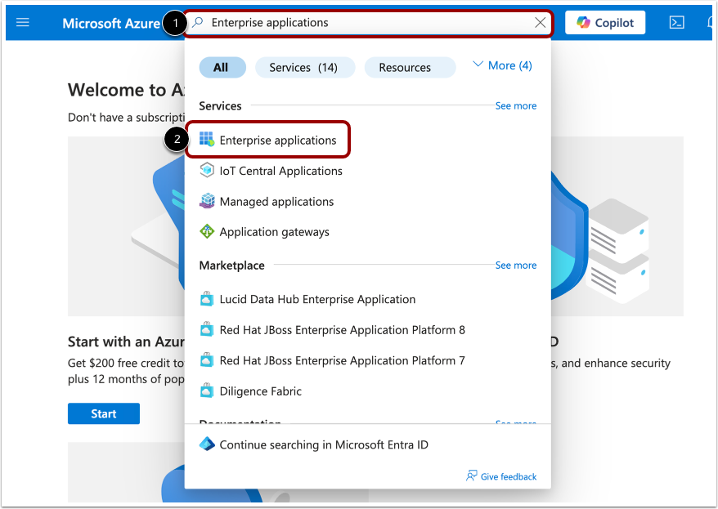Click the Start button for free credit
The width and height of the screenshot is (718, 509).
click(103, 413)
